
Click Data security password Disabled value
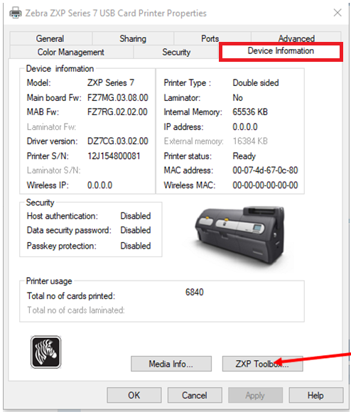[x=136, y=230]
